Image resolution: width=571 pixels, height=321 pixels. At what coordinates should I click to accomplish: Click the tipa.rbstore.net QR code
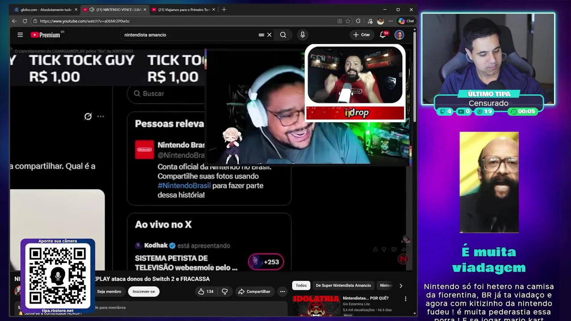pos(58,276)
